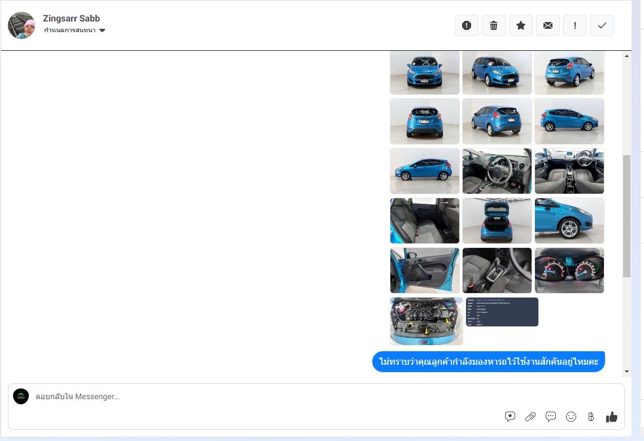Open the emoji picker smiley icon
Image resolution: width=644 pixels, height=441 pixels.
click(x=571, y=417)
